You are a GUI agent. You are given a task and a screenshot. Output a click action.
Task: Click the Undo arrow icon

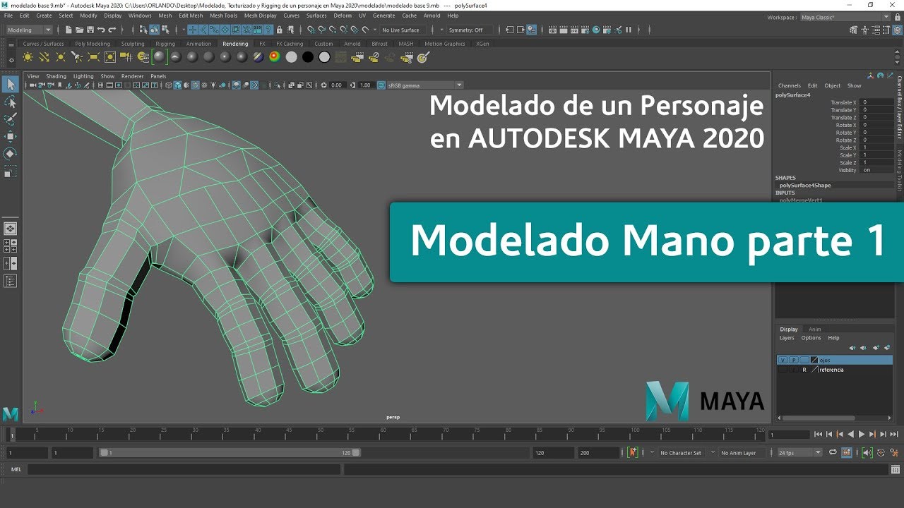(101, 30)
